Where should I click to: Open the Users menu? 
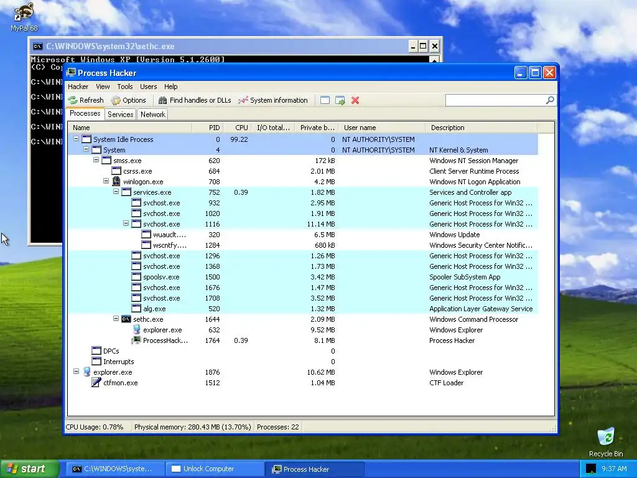coord(148,87)
